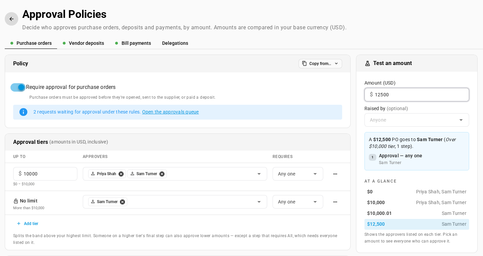Toggle Require approval for purchase orders

coord(18,87)
